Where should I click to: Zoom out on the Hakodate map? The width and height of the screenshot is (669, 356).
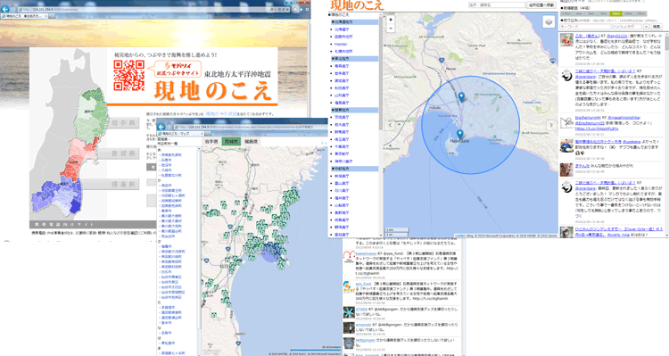click(391, 29)
